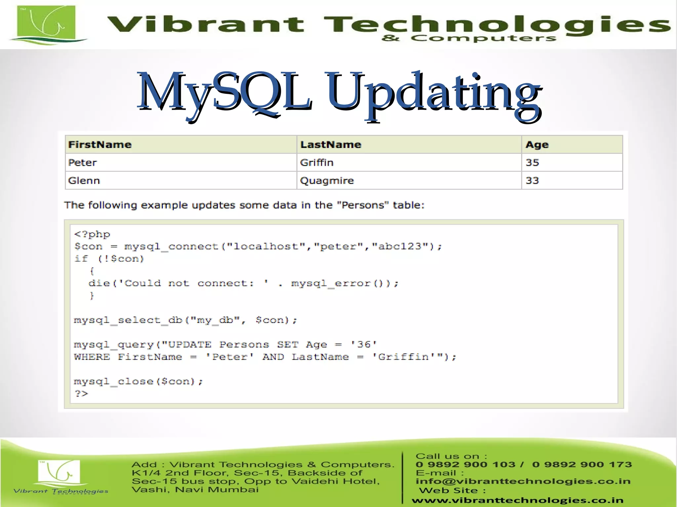Click the 'Vashi, Navi Mumbai' address line
The image size is (677, 507).
[x=195, y=489]
